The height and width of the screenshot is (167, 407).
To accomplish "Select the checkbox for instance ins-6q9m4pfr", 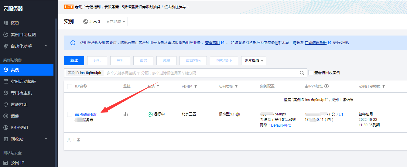I will click(70, 114).
